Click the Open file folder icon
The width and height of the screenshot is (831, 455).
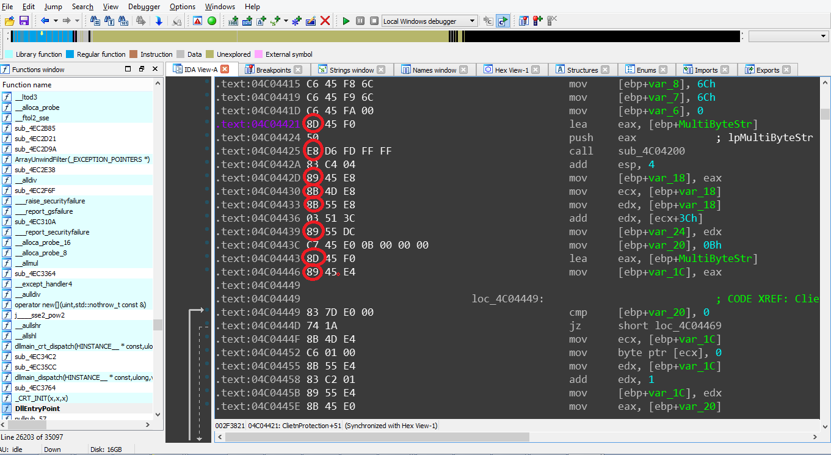pos(10,21)
